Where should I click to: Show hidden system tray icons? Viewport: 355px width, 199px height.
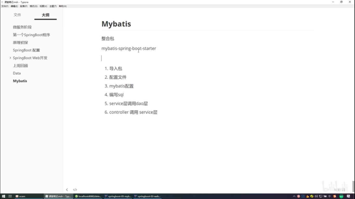[294, 196]
